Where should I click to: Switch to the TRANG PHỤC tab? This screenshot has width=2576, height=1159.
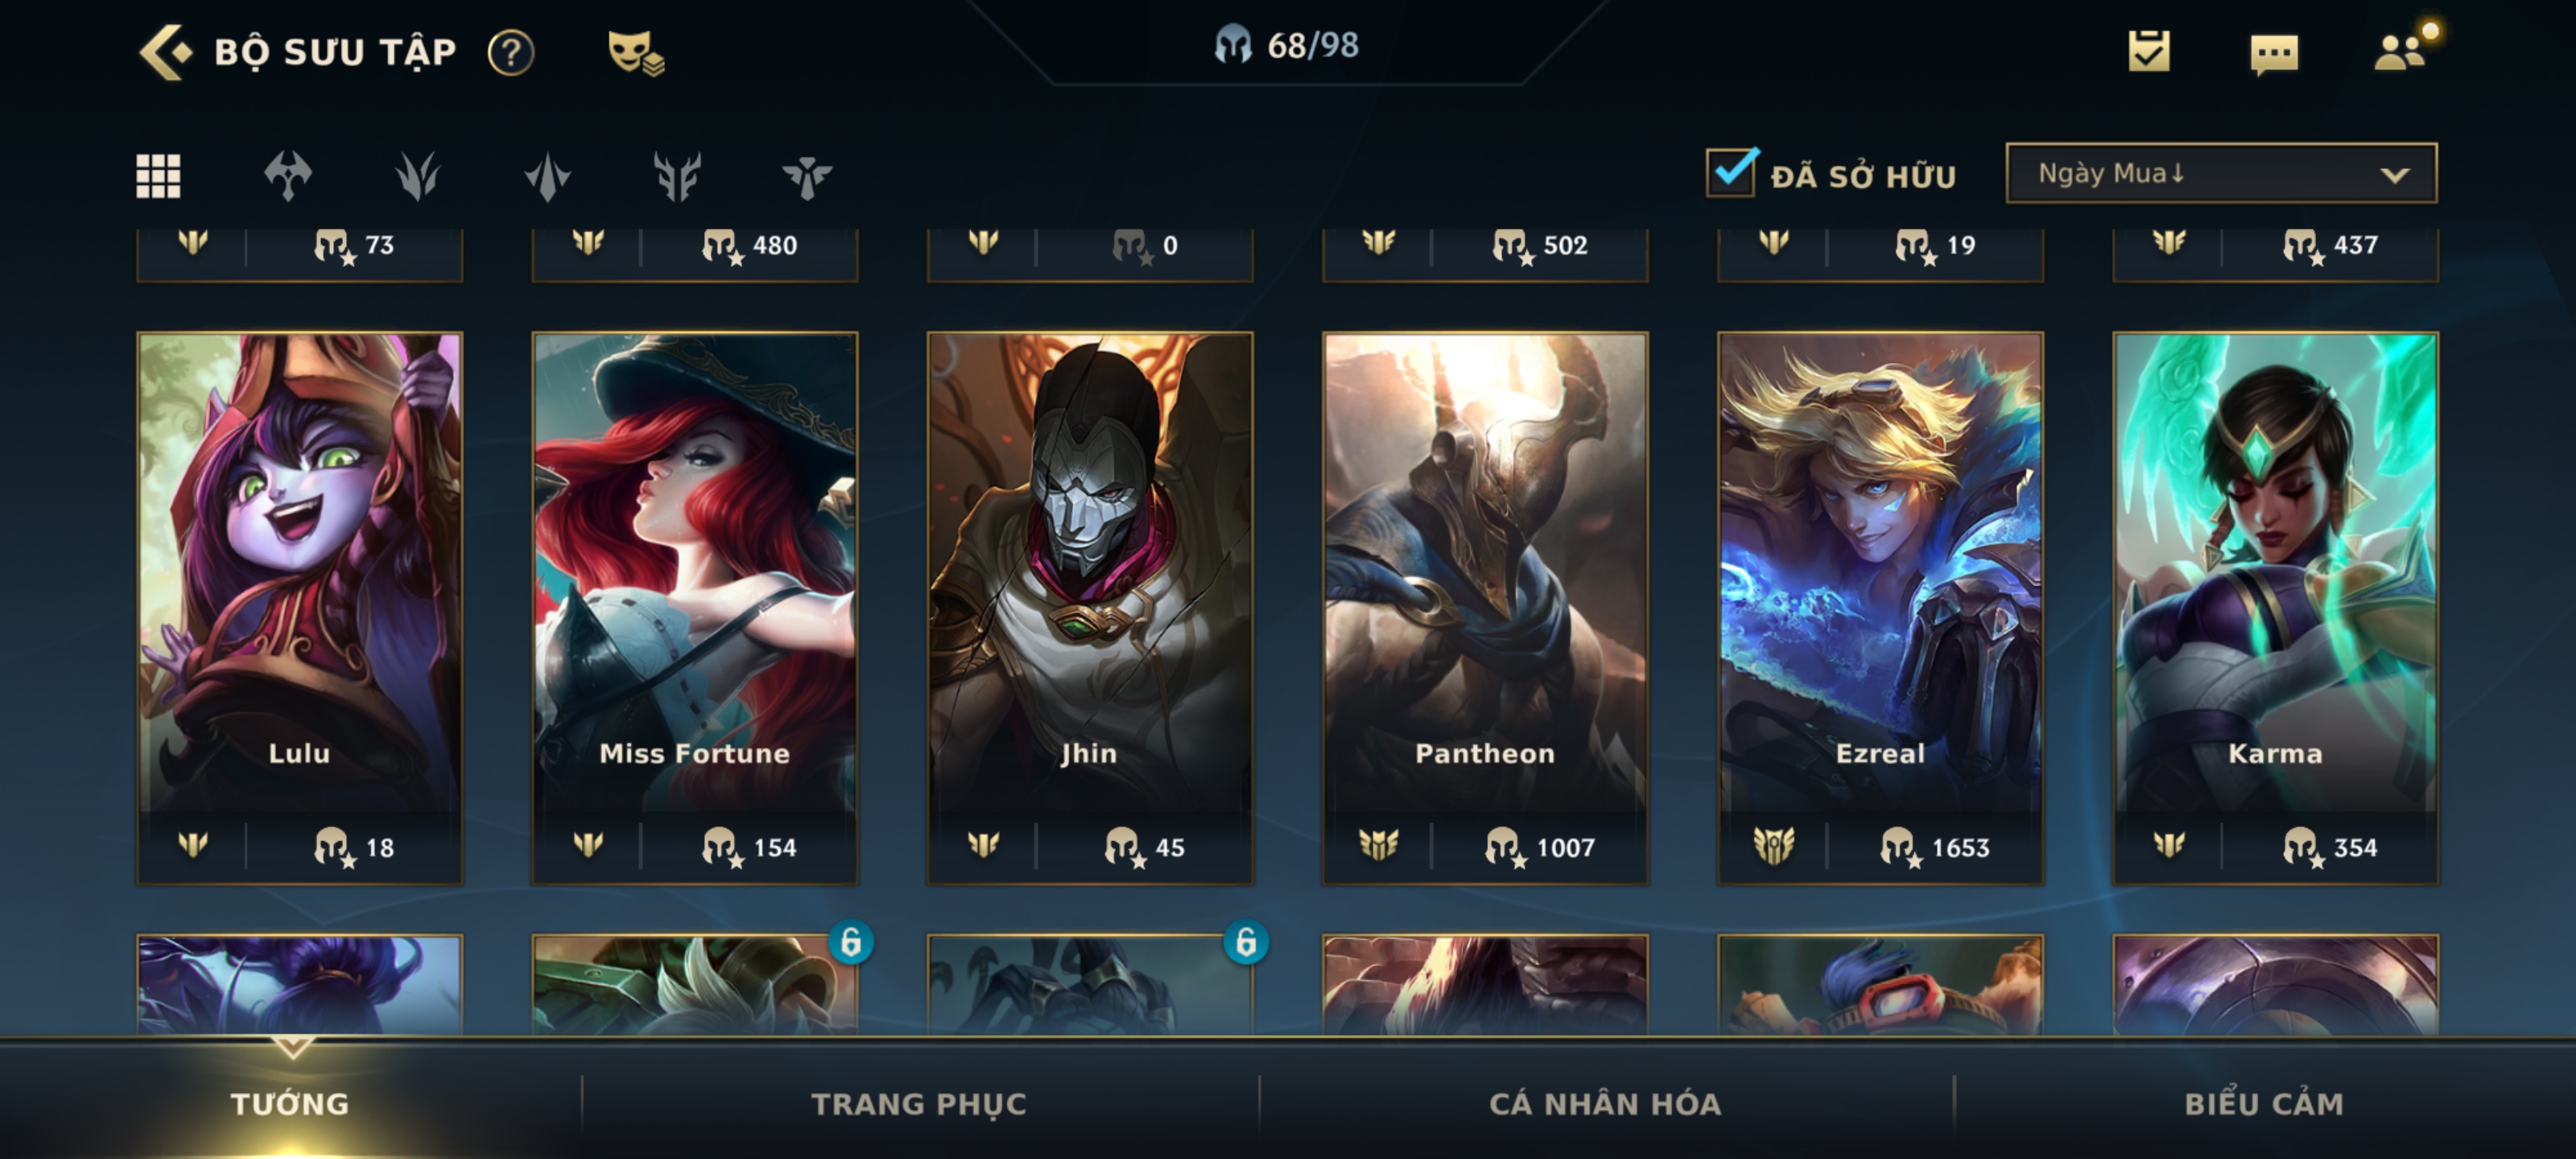919,1104
